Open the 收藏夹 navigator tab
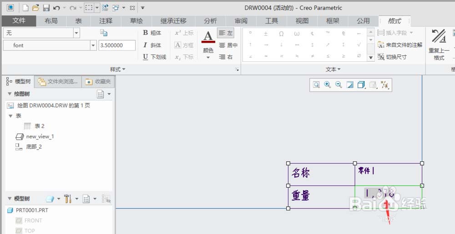This screenshot has width=455, height=234. [98, 82]
